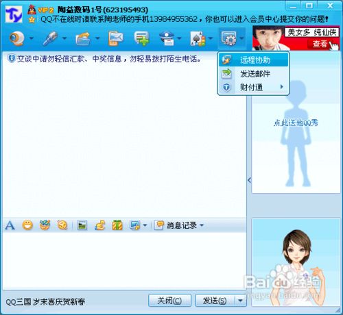Send a gift with the gift box icon
Screen dimensions: 343x315
point(117,225)
